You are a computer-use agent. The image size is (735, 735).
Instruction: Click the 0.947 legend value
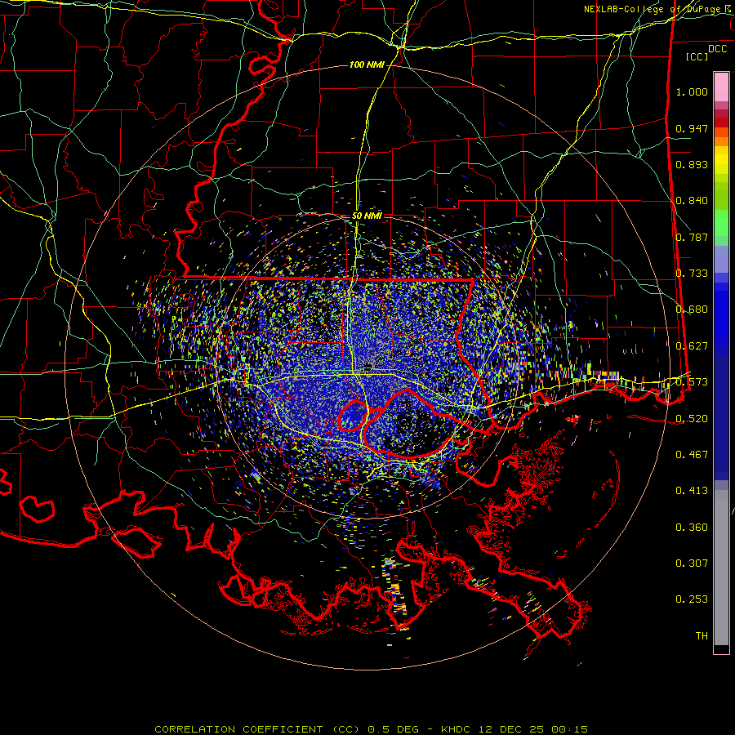tap(692, 128)
